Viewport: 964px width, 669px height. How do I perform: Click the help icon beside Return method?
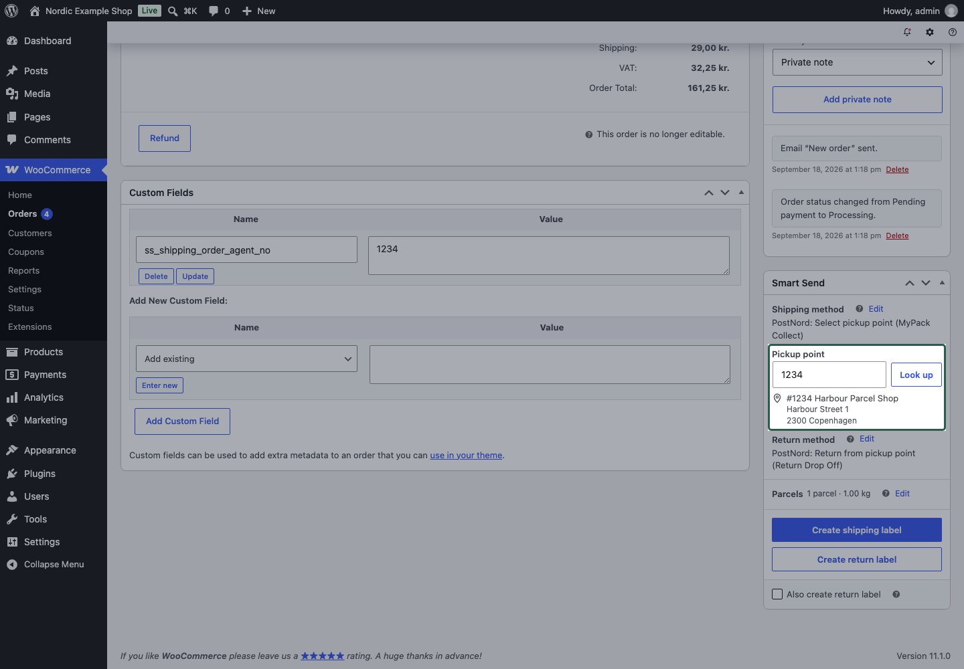coord(850,439)
